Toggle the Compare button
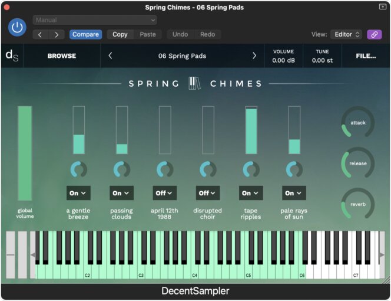The image size is (391, 301). point(85,34)
